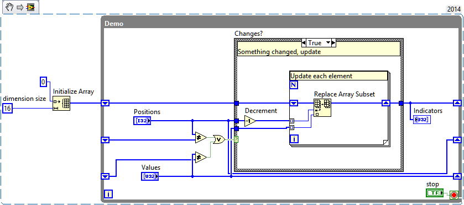Click the Demo while loop label

coord(113,24)
